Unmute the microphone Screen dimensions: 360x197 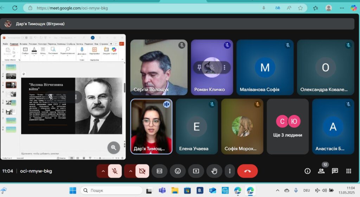[115, 171]
